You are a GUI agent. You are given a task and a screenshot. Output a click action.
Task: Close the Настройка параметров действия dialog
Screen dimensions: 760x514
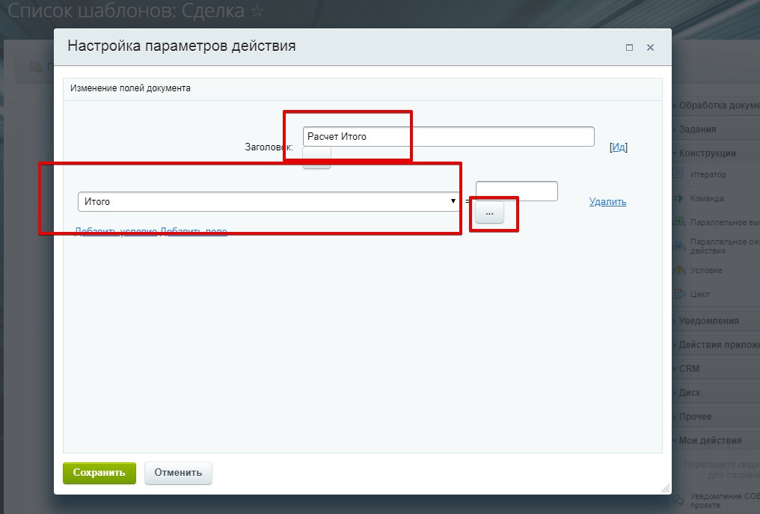point(651,48)
